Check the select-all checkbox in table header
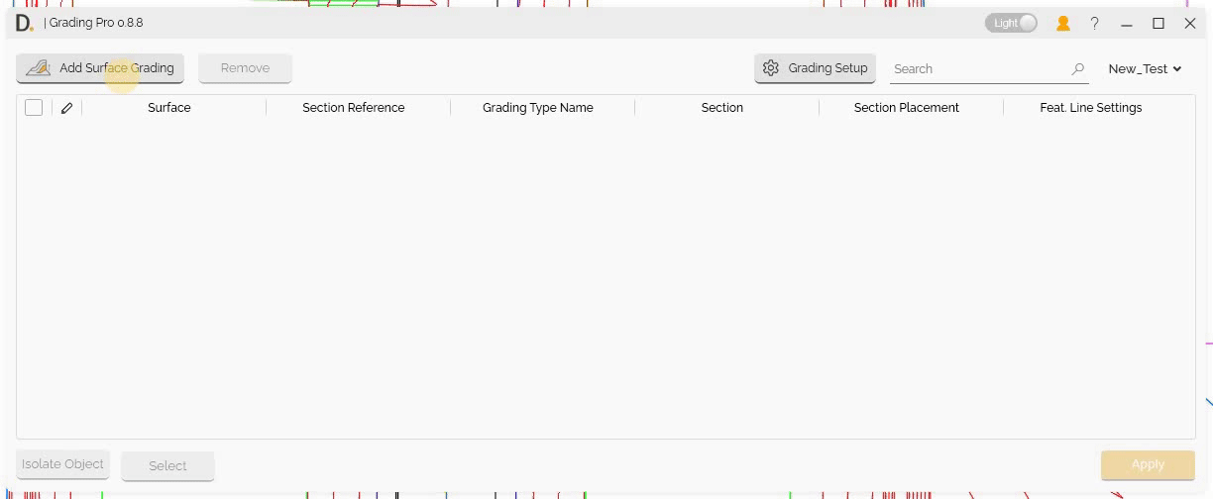 (34, 108)
